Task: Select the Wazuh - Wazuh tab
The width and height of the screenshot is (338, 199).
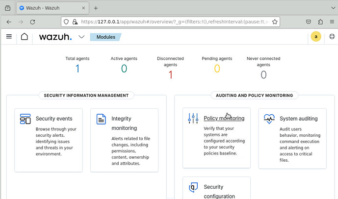Action: [x=52, y=8]
